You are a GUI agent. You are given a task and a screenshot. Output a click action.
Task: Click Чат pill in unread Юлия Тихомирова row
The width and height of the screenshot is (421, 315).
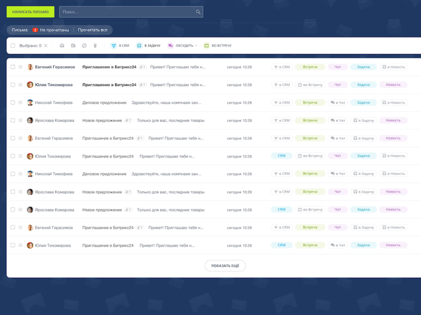click(338, 85)
